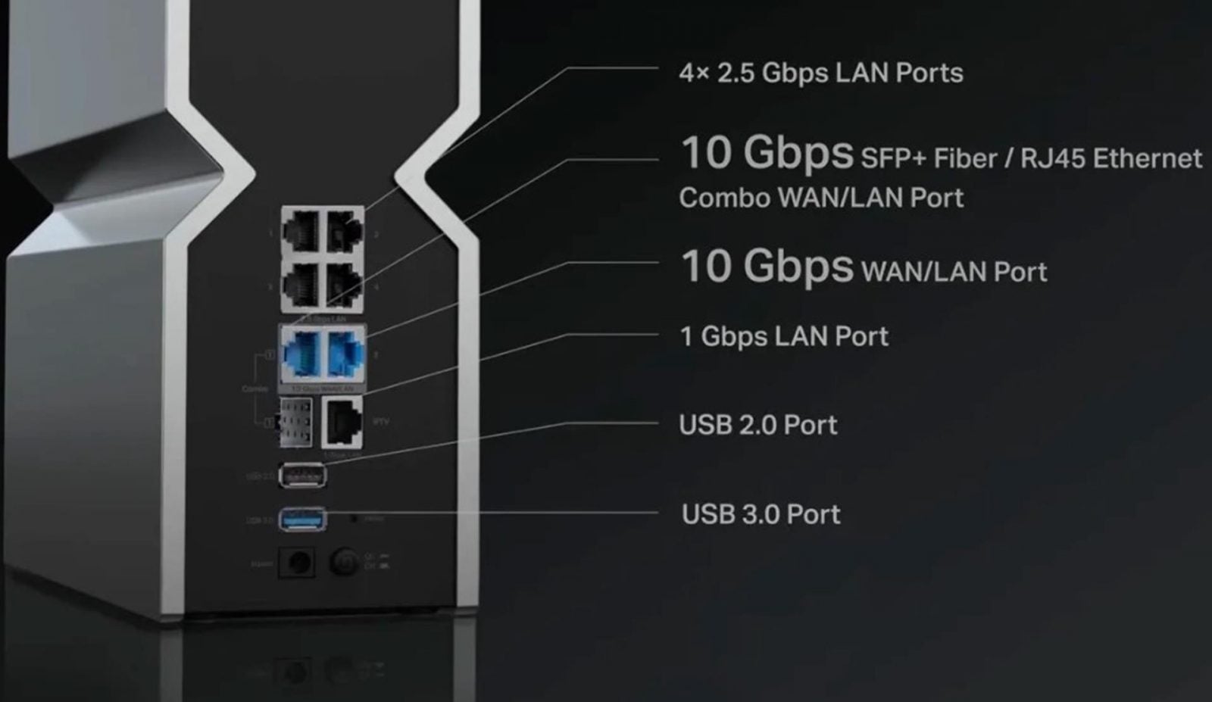Viewport: 1212px width, 702px height.
Task: Click the "10 Gbps WAN/LAN Port" label
Action: click(x=864, y=267)
